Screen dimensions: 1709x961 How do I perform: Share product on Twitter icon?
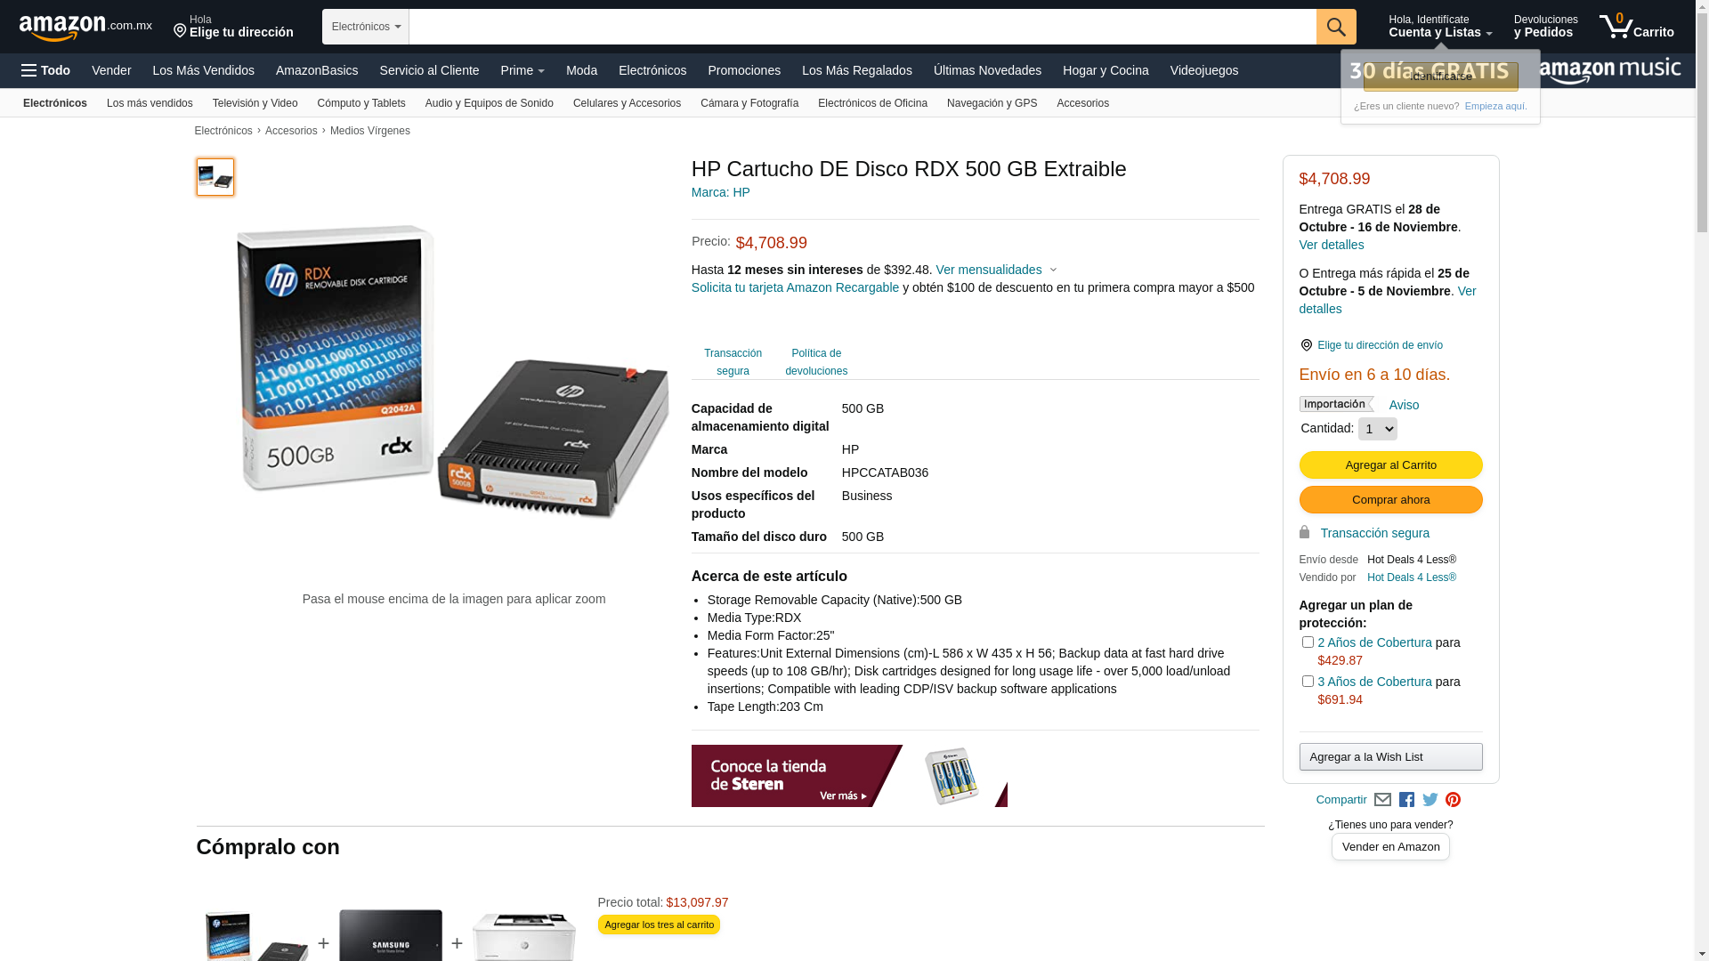(x=1430, y=800)
